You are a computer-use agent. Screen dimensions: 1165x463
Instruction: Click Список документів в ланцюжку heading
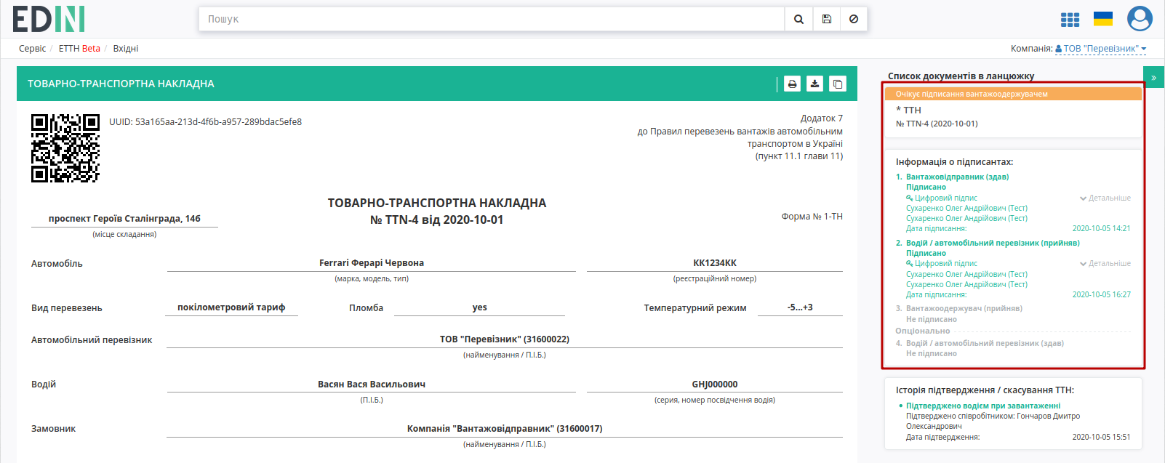point(961,76)
